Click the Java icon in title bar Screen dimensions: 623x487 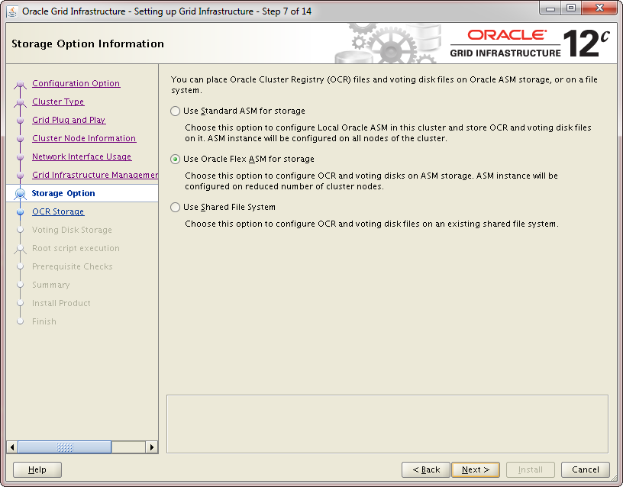click(12, 11)
